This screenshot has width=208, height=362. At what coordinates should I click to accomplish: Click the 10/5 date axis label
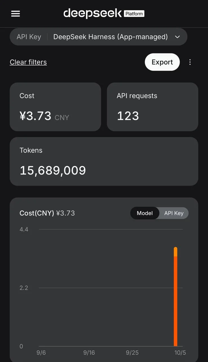tap(180, 353)
